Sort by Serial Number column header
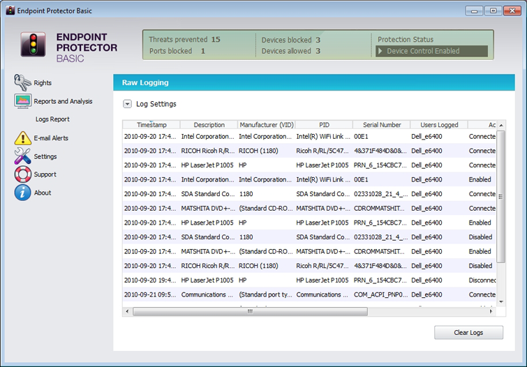This screenshot has height=367, width=527. click(x=382, y=125)
